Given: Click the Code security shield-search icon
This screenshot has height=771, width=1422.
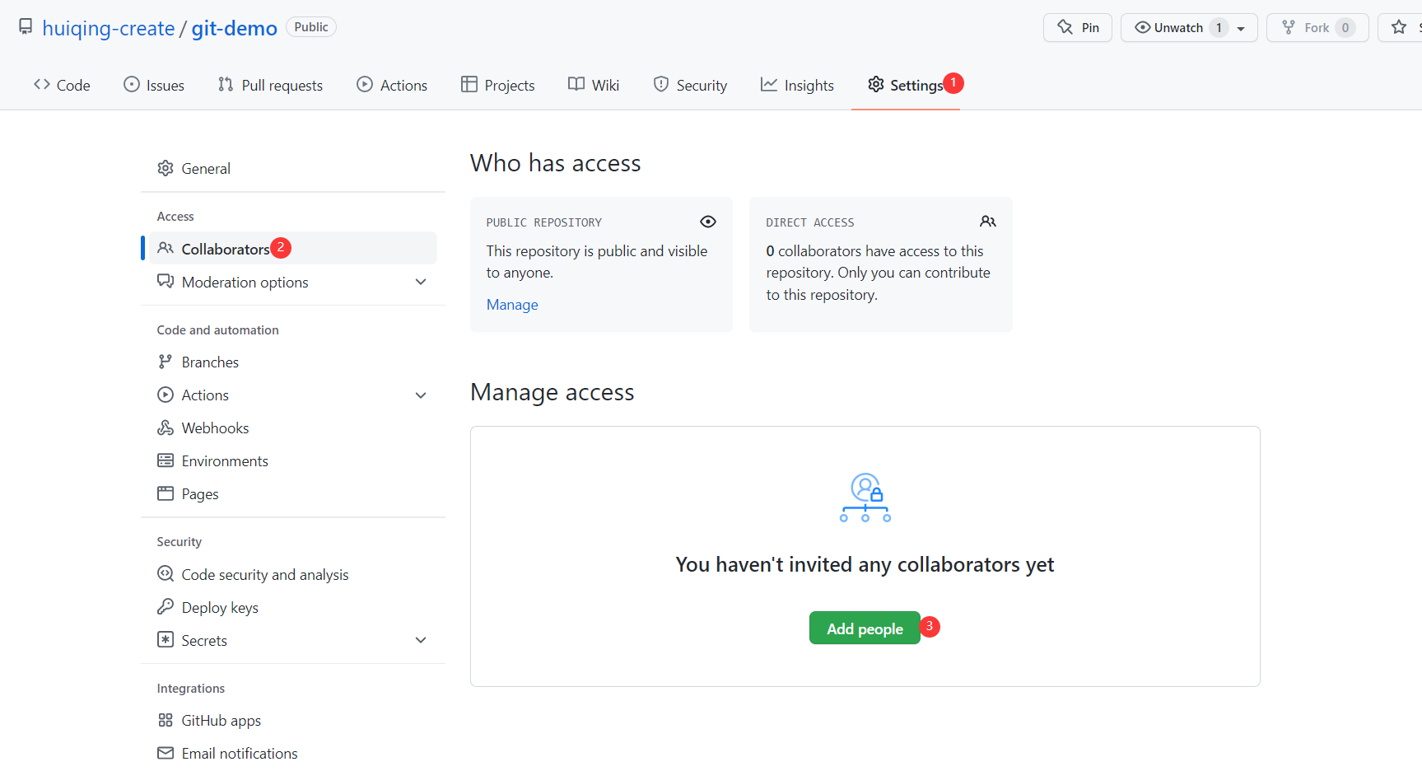Looking at the screenshot, I should point(166,573).
